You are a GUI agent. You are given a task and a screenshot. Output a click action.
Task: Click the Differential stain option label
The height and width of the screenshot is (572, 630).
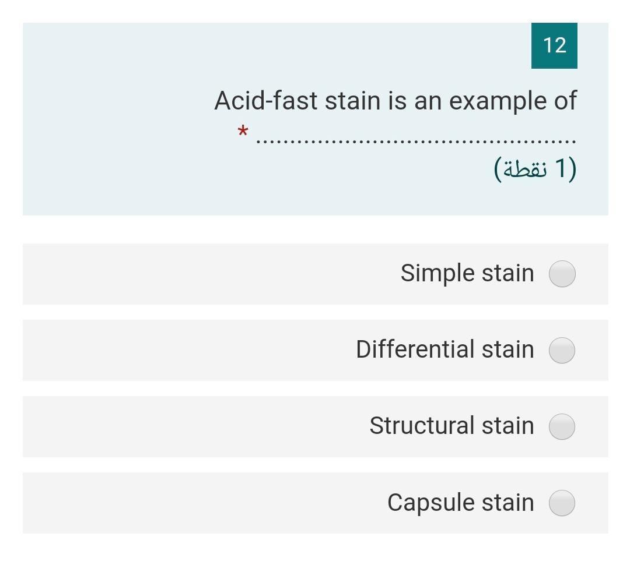point(445,349)
